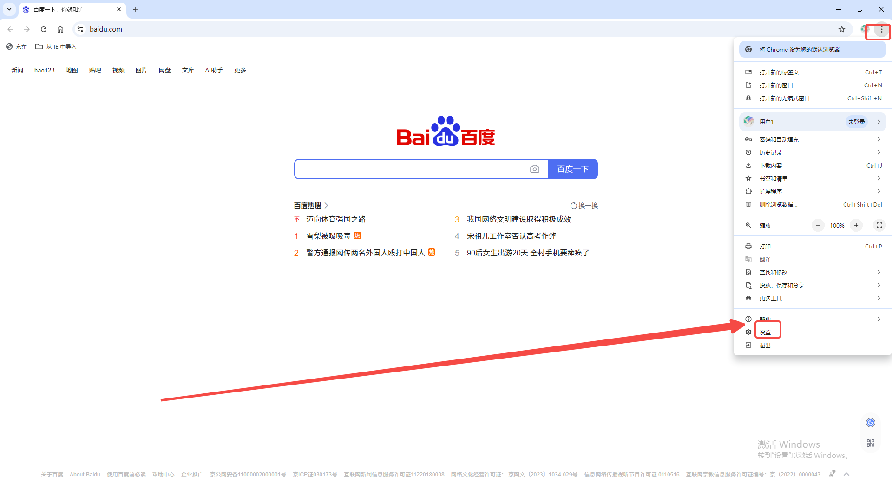Select 退出 exit menu item
Screen dimensions: 892x483
pyautogui.click(x=813, y=345)
